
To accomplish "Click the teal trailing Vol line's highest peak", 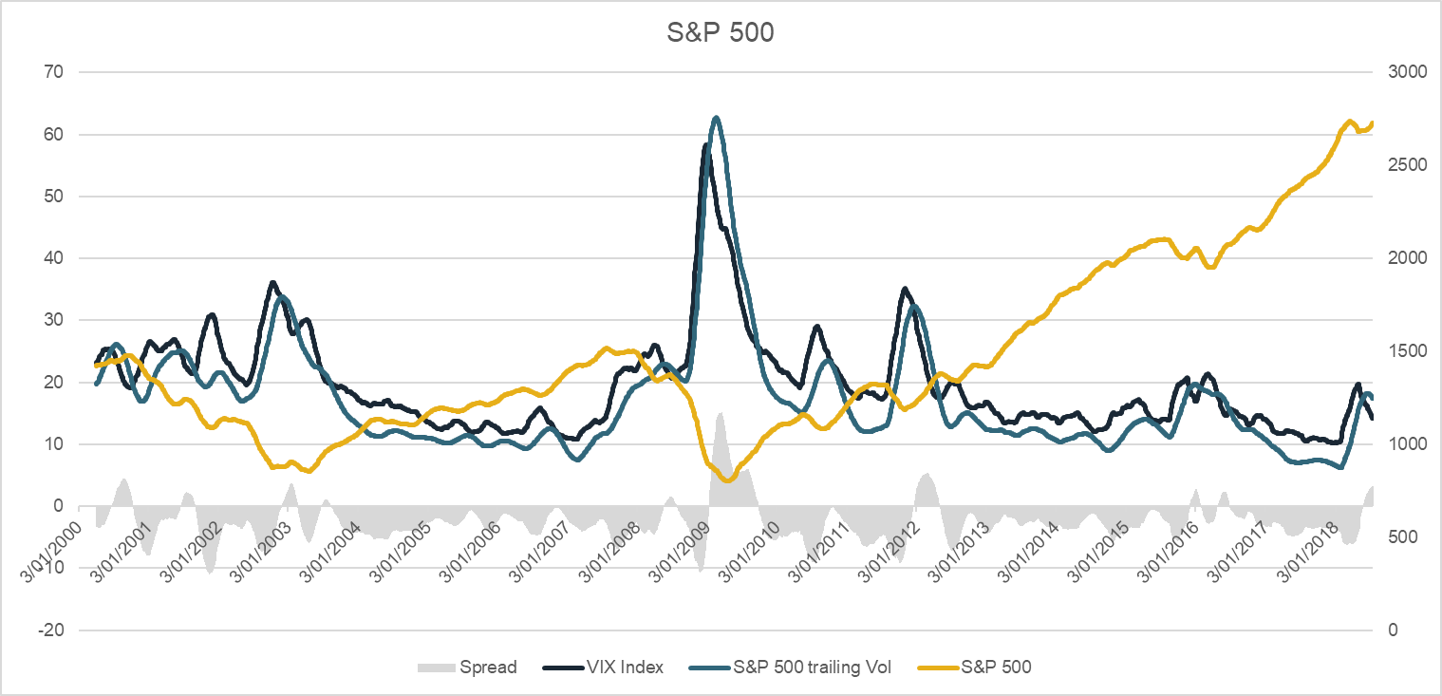I will click(716, 118).
